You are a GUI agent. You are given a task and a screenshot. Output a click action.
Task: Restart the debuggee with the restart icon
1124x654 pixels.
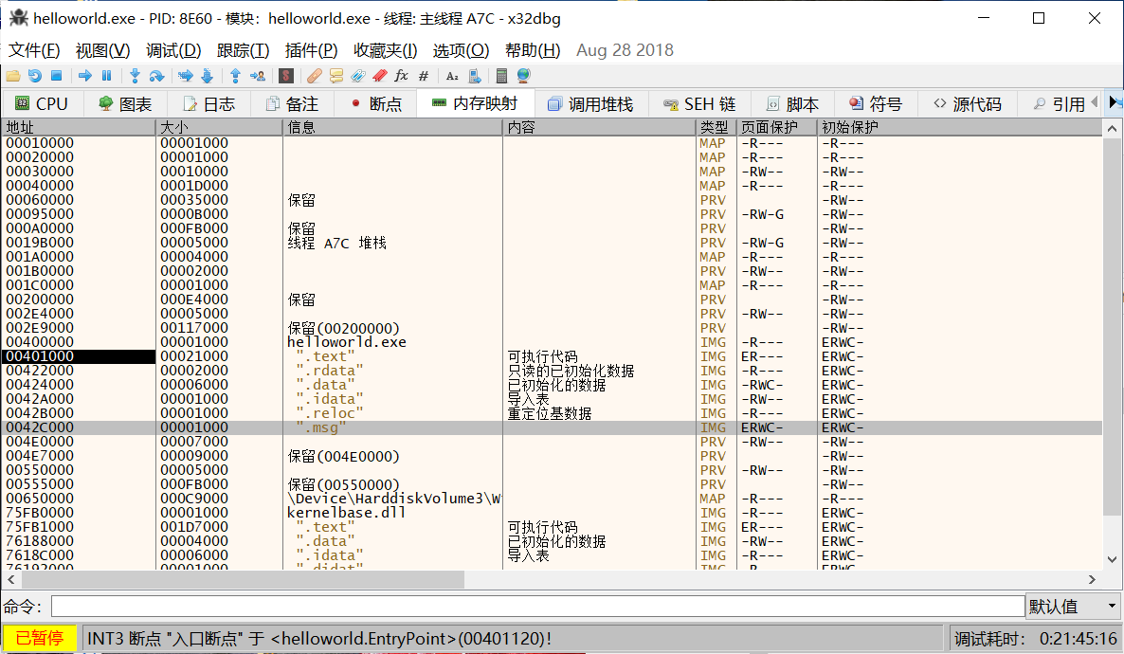point(34,75)
